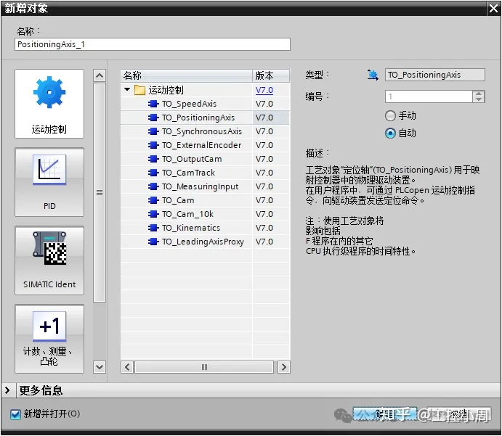This screenshot has height=436, width=502.
Task: Click the category list scroll-down arrow
Action: click(x=100, y=367)
